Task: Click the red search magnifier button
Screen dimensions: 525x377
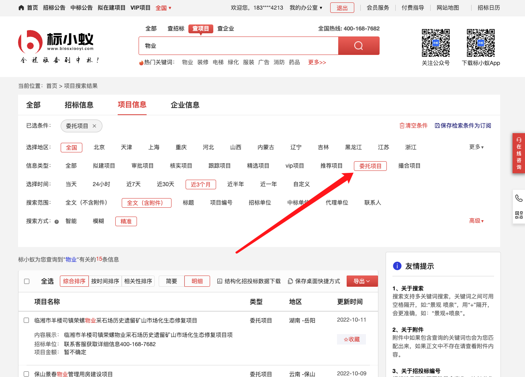Action: click(358, 46)
